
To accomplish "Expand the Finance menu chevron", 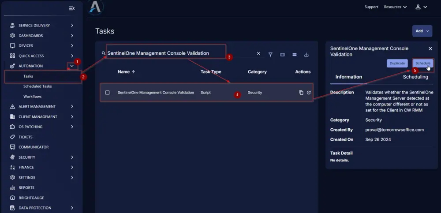I will pos(72,167).
